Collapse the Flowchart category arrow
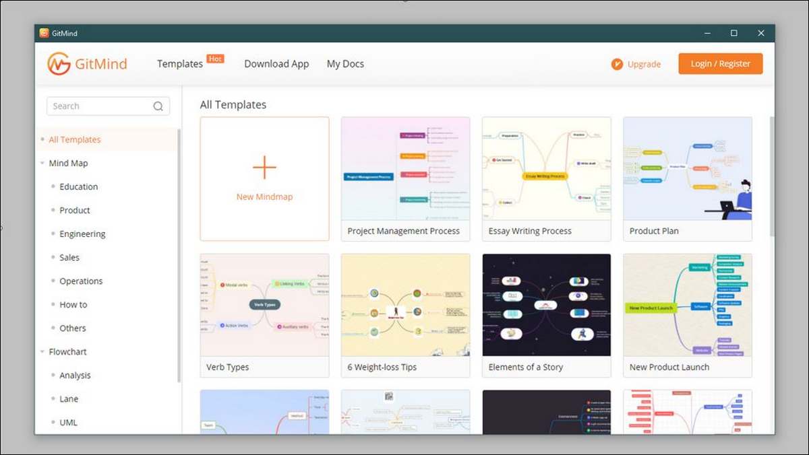Image resolution: width=809 pixels, height=455 pixels. coord(42,351)
